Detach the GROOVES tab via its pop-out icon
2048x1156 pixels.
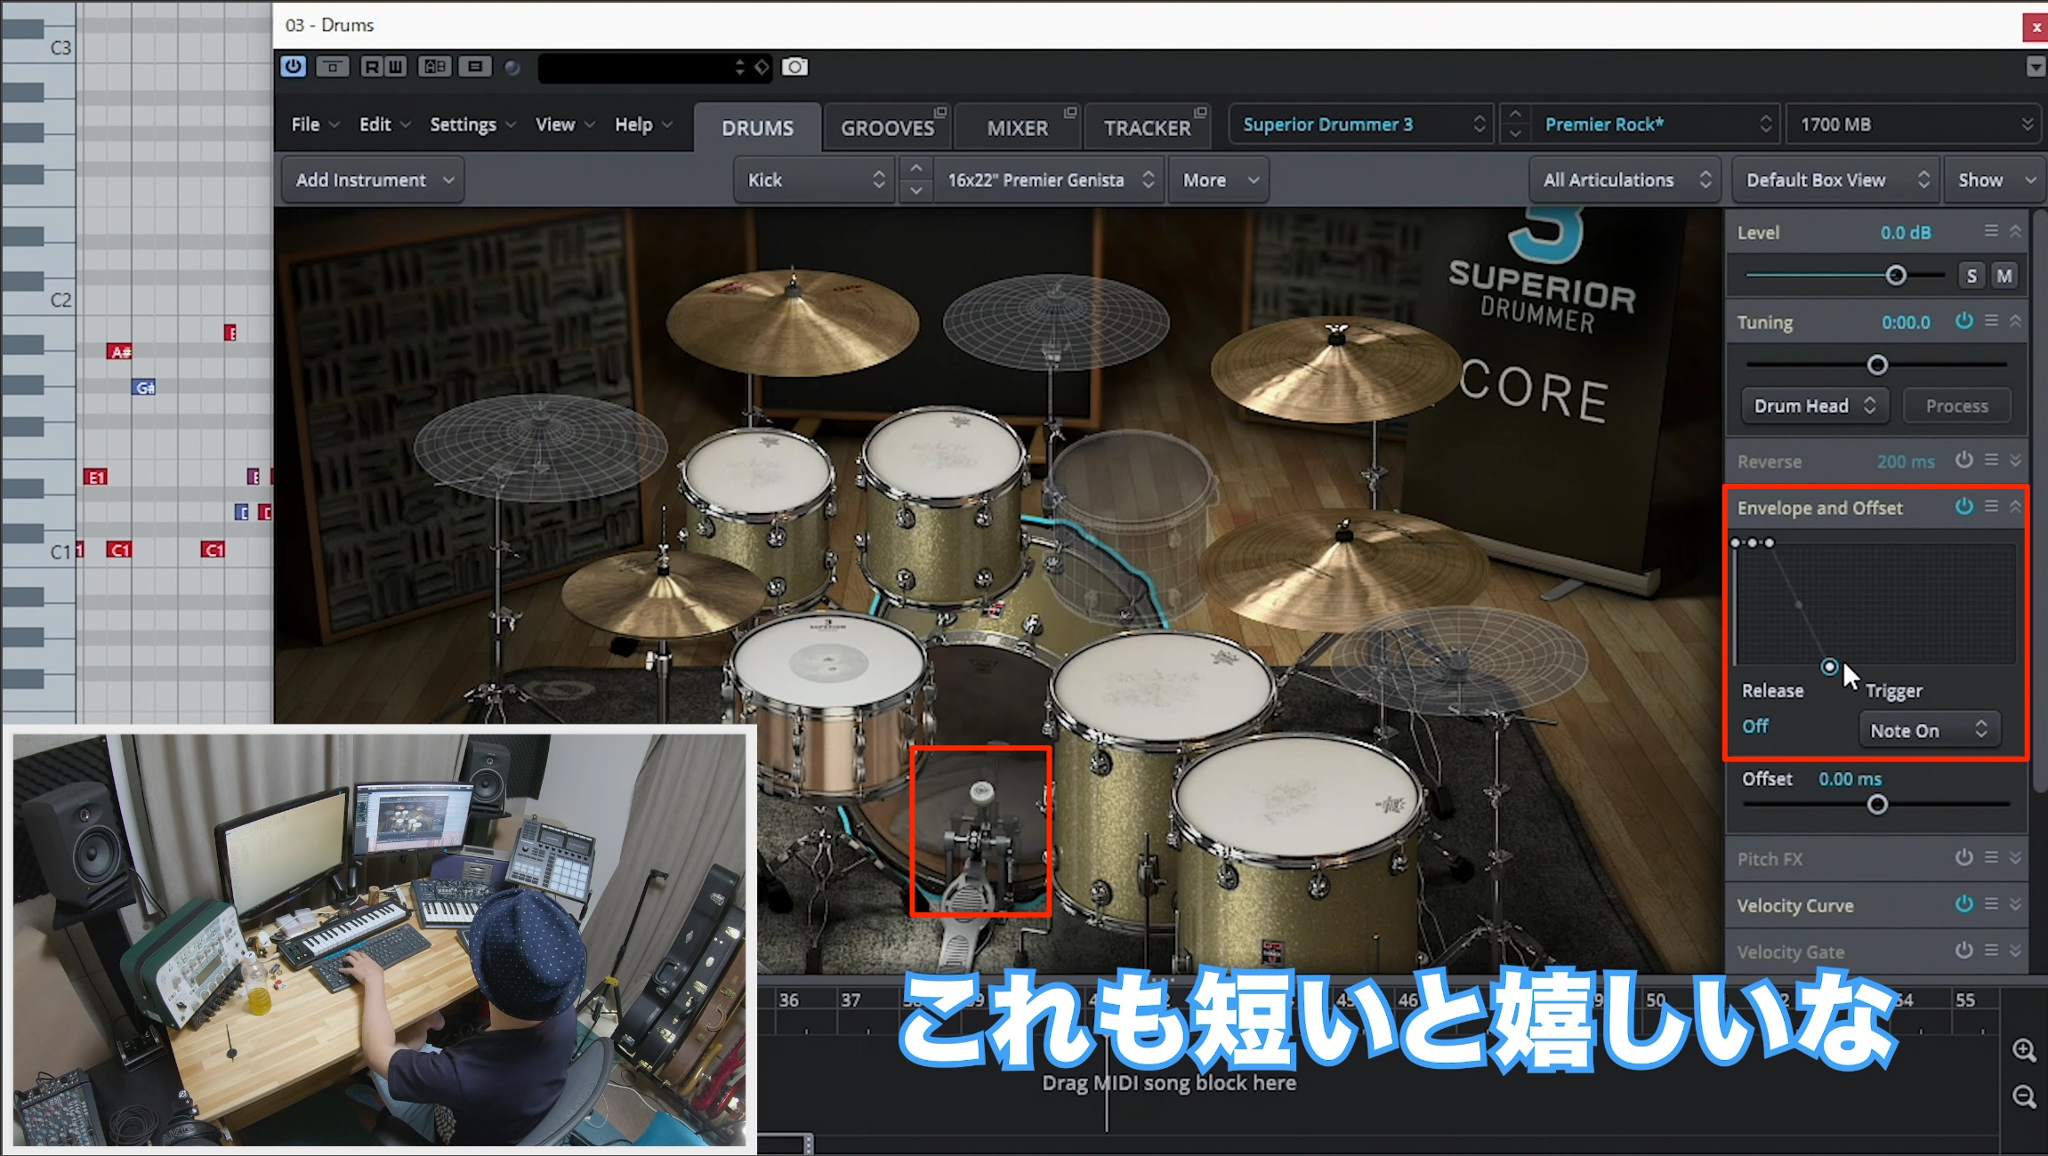point(939,113)
